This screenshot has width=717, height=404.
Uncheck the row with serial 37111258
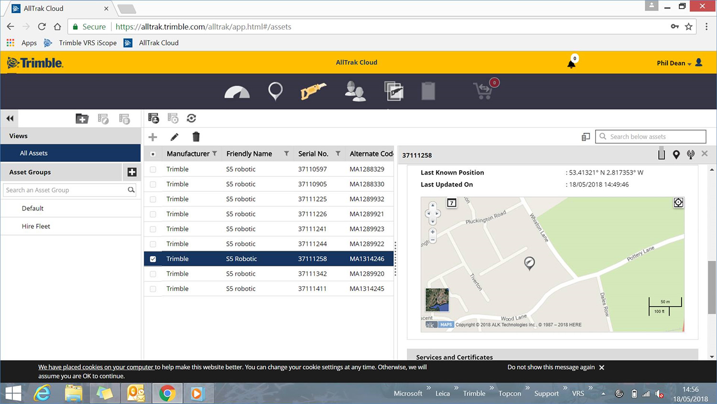[x=153, y=259]
